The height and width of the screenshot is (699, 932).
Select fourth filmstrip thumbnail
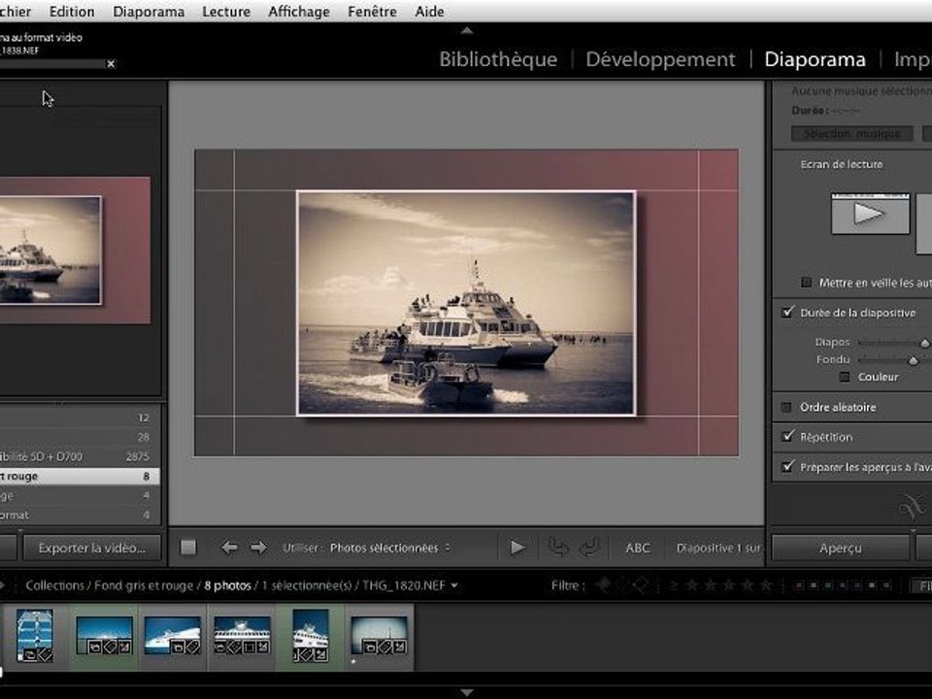coord(242,635)
